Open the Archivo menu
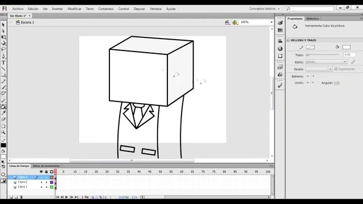 coord(18,9)
